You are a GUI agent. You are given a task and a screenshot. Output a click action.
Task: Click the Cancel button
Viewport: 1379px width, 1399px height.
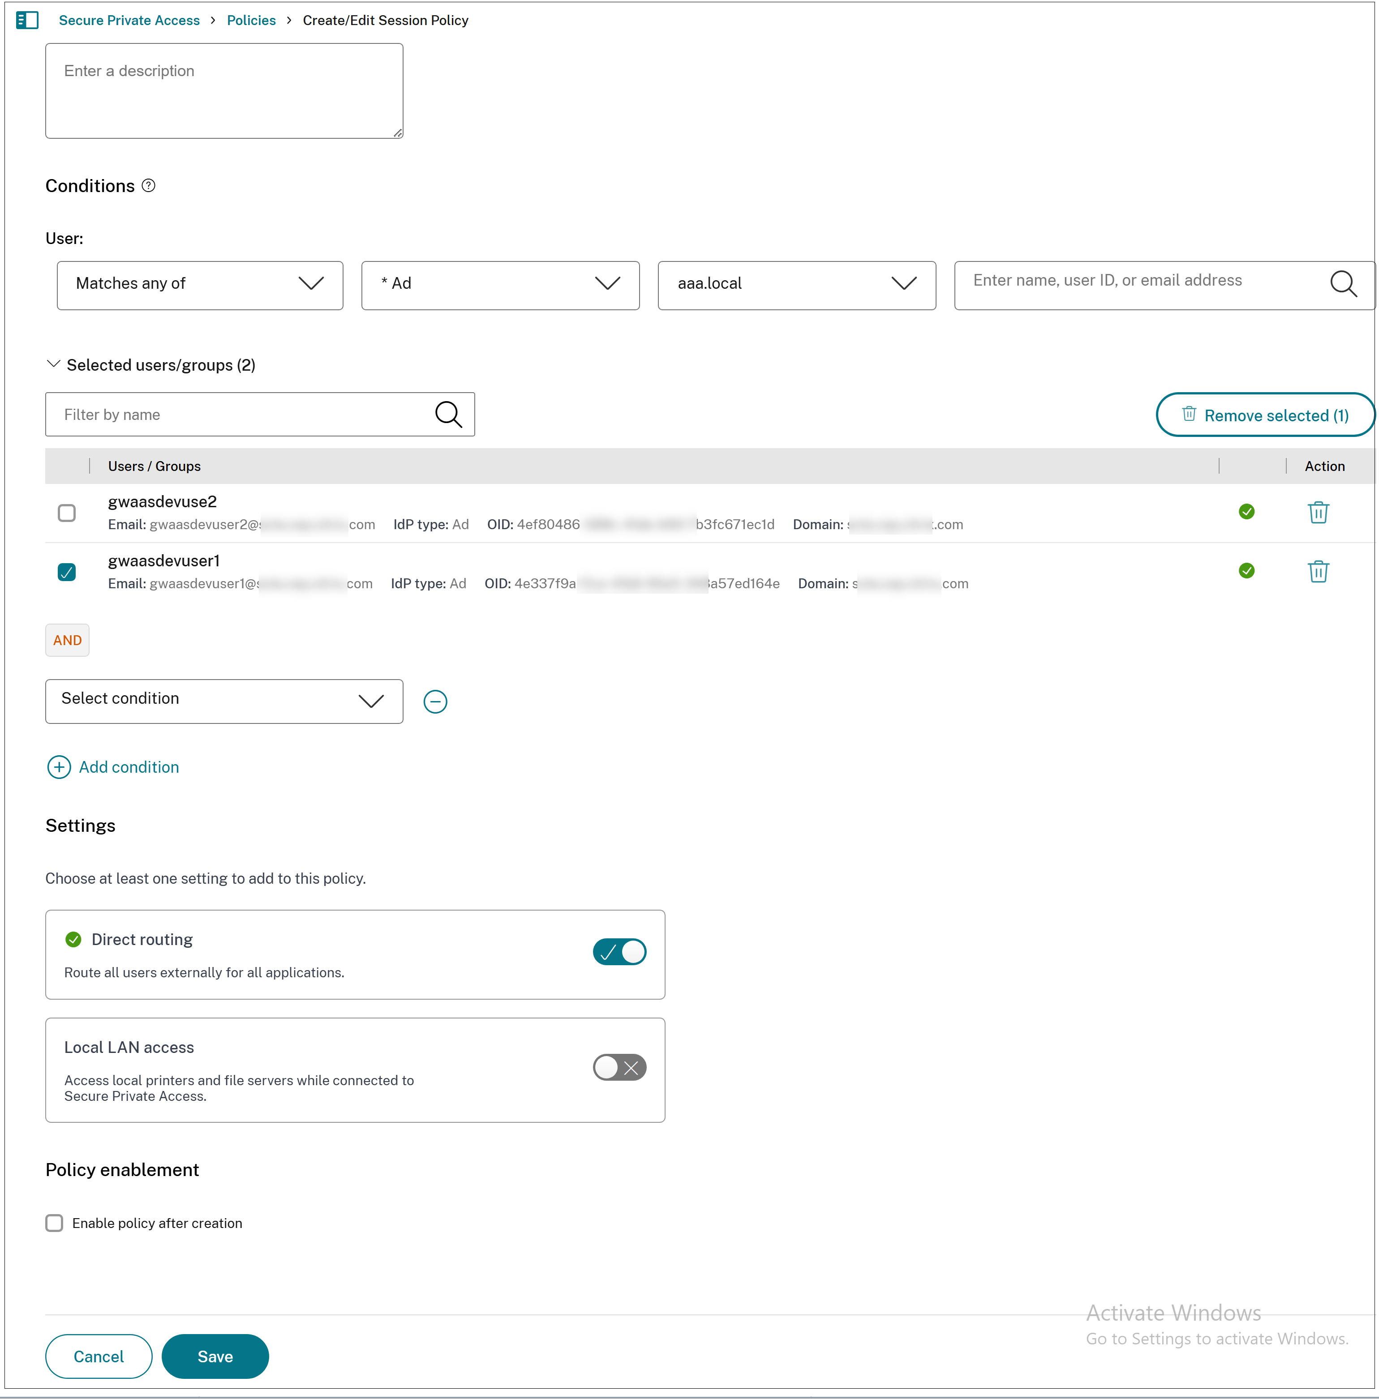99,1356
